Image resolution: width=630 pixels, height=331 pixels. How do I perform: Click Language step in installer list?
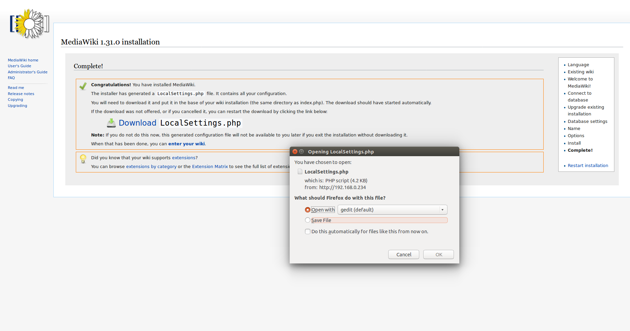point(578,65)
